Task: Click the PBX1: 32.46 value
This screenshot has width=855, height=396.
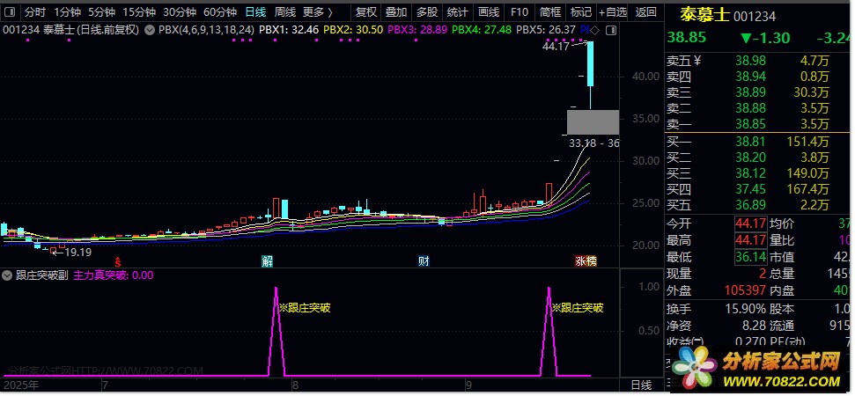Action: tap(289, 31)
